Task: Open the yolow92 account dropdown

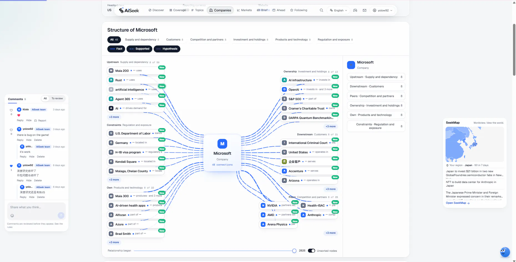Action: point(383,10)
